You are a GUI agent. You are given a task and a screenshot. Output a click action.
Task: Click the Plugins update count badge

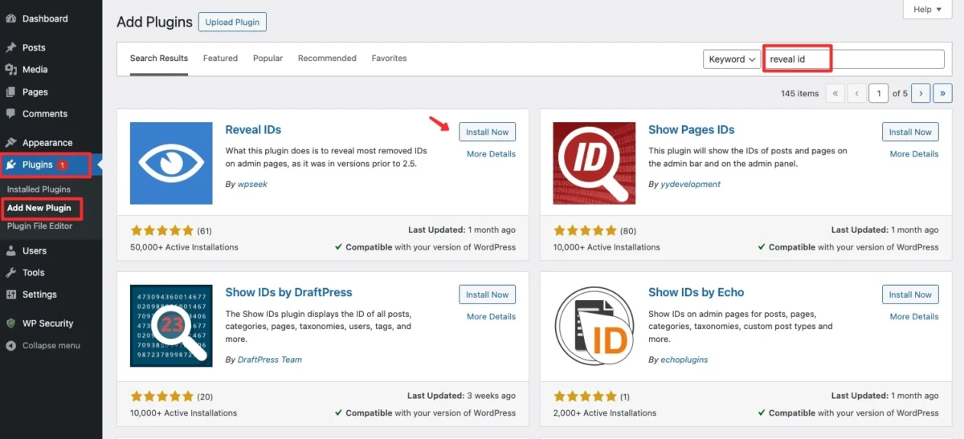pos(63,165)
